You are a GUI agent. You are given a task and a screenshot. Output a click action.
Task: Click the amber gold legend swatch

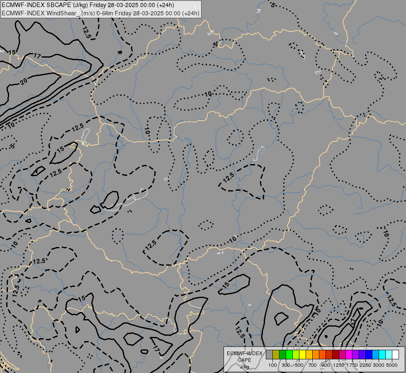click(309, 355)
